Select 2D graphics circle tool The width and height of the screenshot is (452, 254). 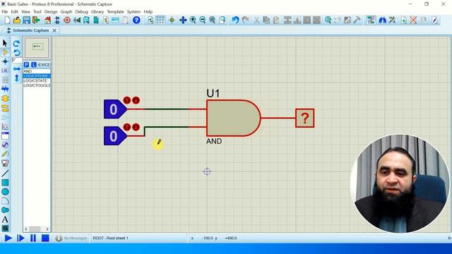[5, 192]
